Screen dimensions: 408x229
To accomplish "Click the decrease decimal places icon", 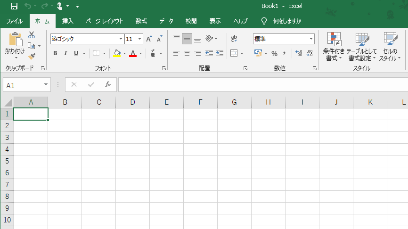I will [x=310, y=53].
